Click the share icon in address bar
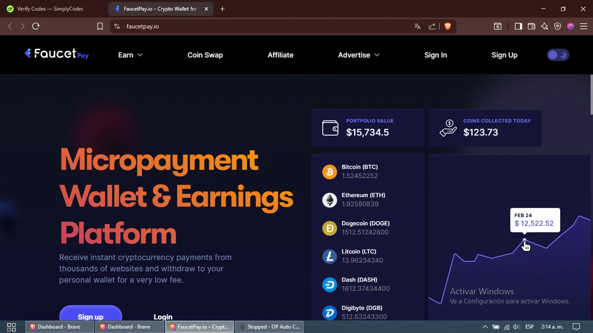593x333 pixels. click(x=432, y=26)
